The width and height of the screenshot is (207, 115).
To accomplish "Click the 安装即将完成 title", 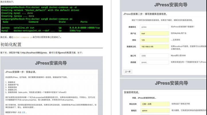I will 132,92.
